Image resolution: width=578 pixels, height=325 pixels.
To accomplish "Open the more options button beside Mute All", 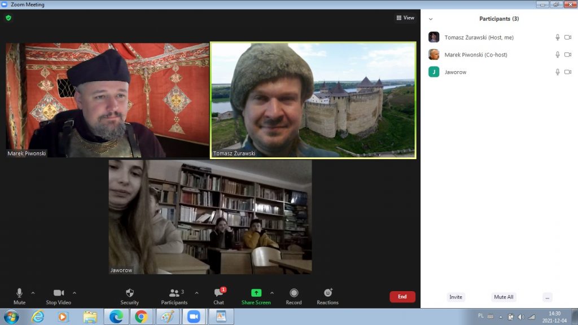I will (x=547, y=297).
